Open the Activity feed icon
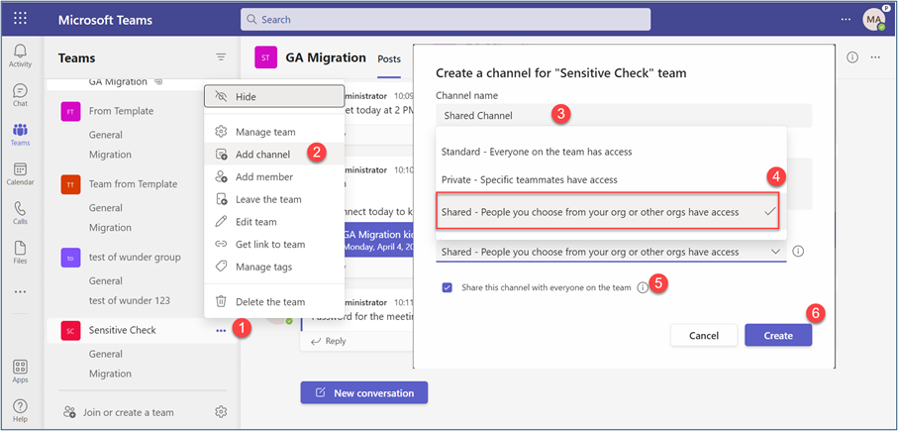This screenshot has width=898, height=431. coord(20,55)
